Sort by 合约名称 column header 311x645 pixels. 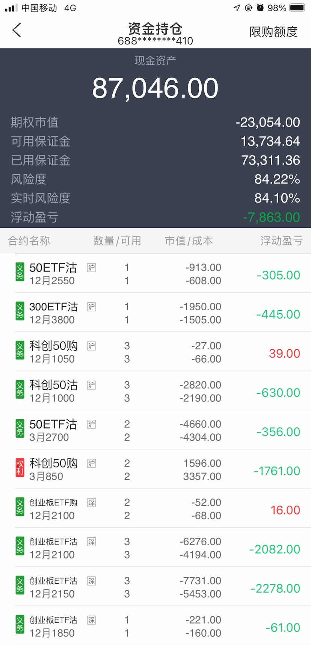[x=29, y=241]
